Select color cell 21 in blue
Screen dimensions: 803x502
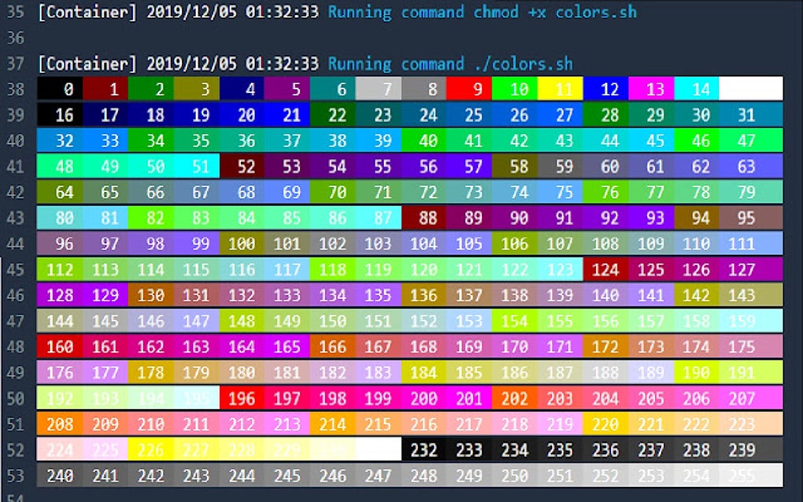click(x=291, y=115)
